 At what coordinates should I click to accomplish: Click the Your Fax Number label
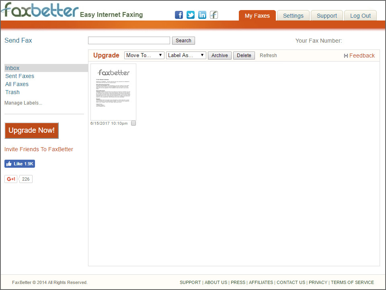click(x=318, y=41)
